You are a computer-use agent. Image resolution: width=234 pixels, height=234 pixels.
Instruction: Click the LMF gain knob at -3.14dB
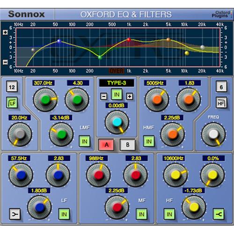(61, 134)
